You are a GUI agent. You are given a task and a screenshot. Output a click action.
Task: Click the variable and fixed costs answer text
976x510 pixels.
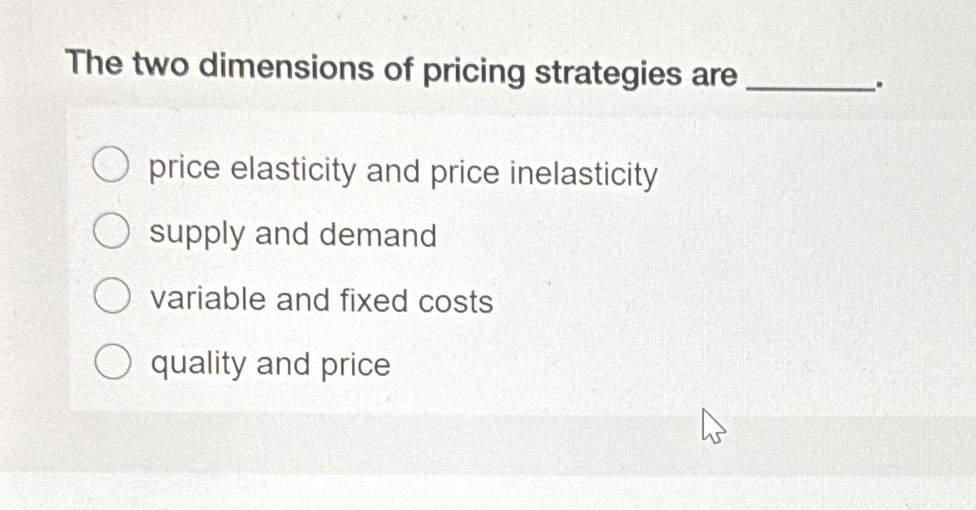point(320,300)
